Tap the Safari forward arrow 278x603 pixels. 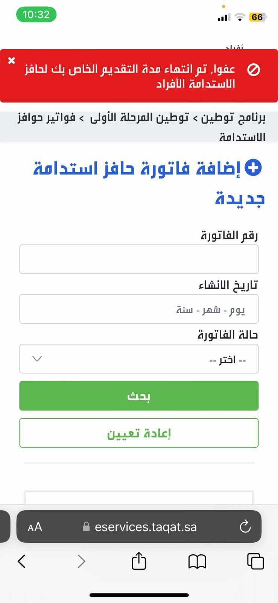point(81,561)
